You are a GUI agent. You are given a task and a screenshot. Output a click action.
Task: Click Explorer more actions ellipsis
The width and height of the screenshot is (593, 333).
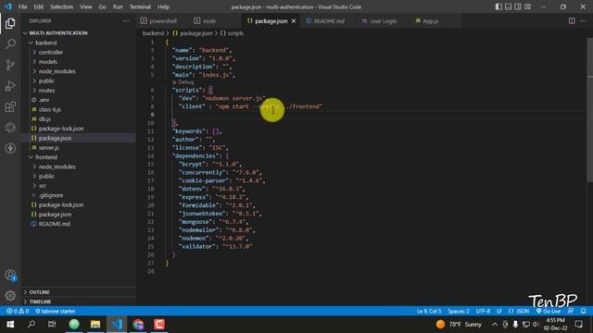[126, 21]
